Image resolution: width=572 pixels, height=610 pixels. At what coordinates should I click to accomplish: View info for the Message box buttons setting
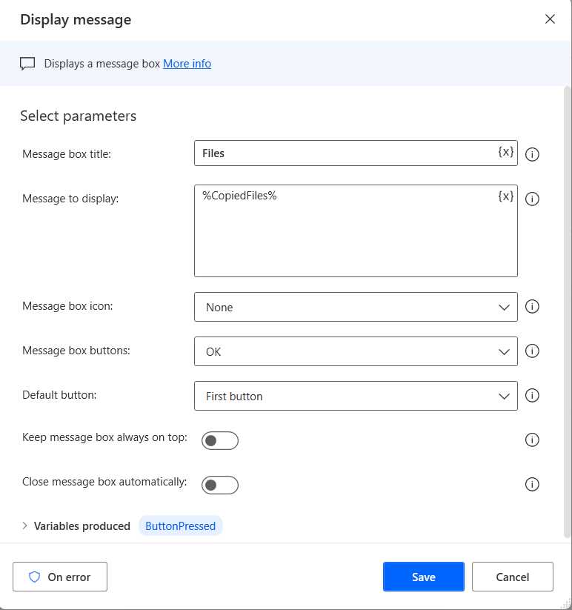(x=532, y=351)
